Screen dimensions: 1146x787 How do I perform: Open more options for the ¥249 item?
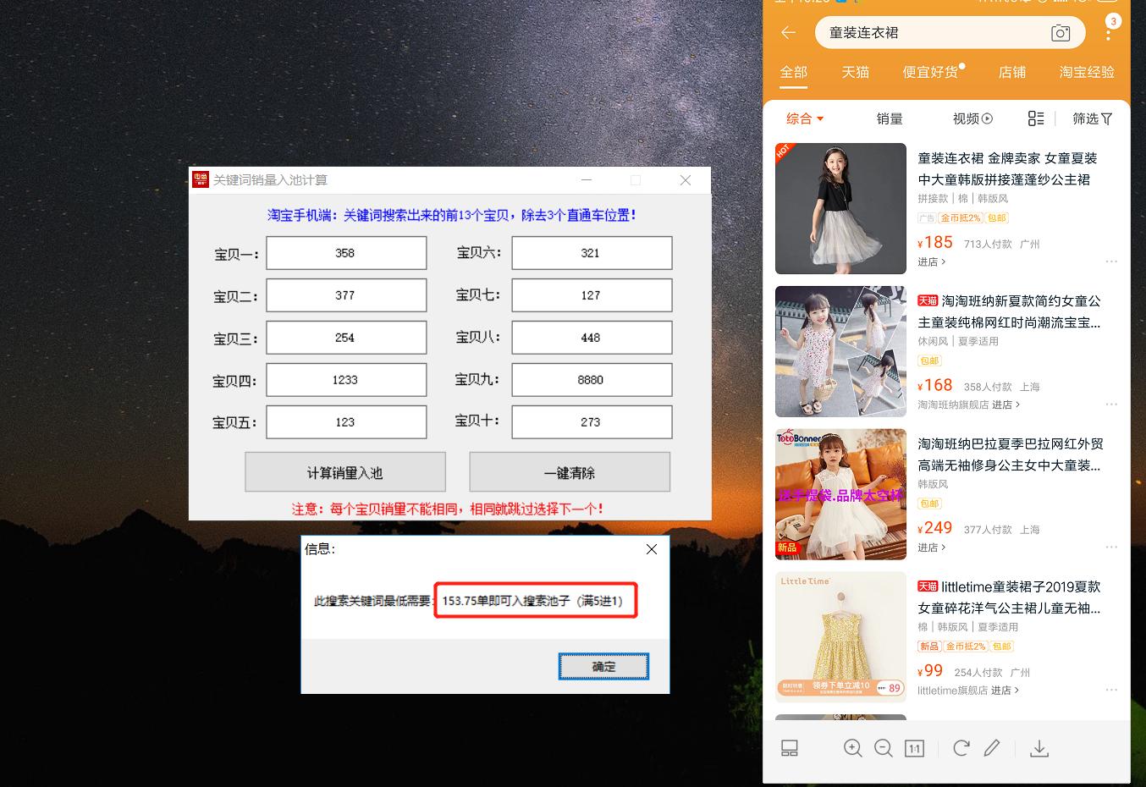[1111, 548]
